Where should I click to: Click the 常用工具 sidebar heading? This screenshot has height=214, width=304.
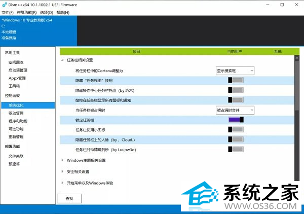coord(12,53)
